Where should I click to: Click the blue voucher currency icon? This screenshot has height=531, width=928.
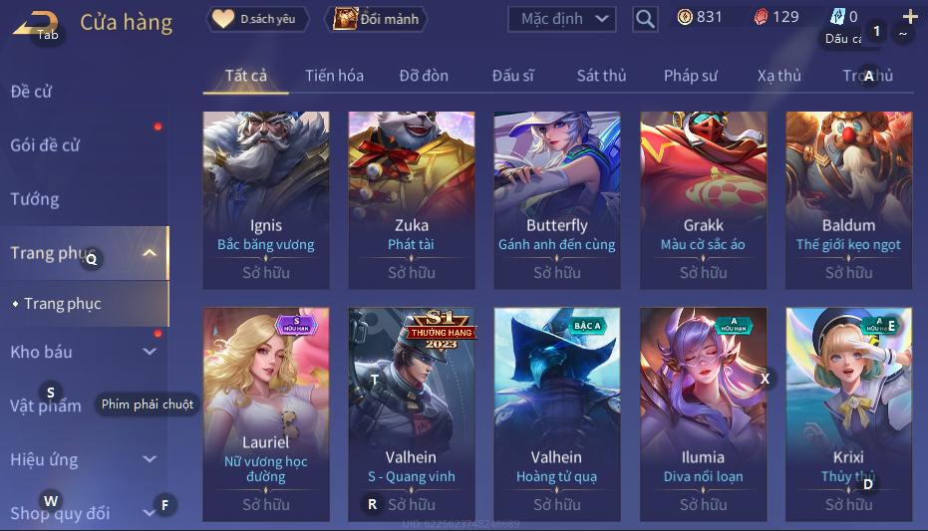[837, 17]
